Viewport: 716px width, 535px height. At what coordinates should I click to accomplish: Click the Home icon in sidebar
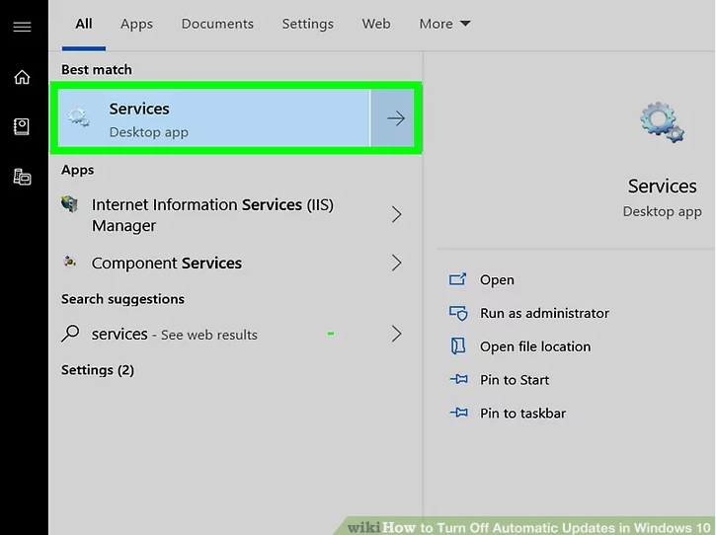pos(22,77)
